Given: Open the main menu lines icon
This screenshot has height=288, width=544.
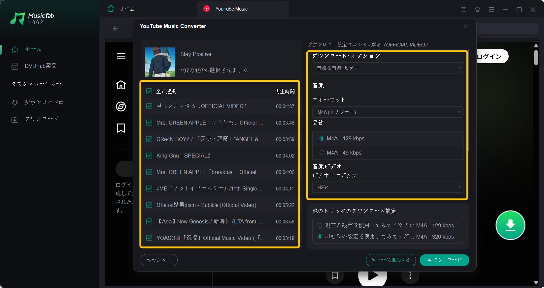Looking at the screenshot, I should 491,10.
